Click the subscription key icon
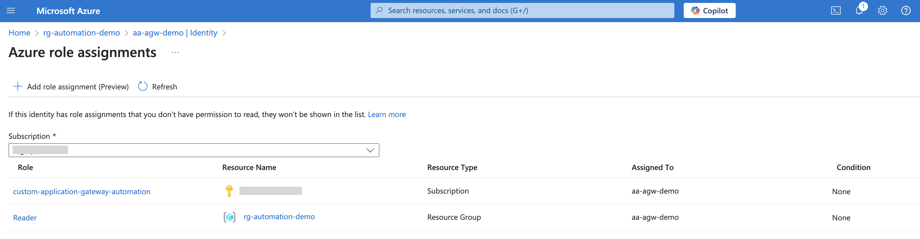920x239 pixels. point(229,191)
